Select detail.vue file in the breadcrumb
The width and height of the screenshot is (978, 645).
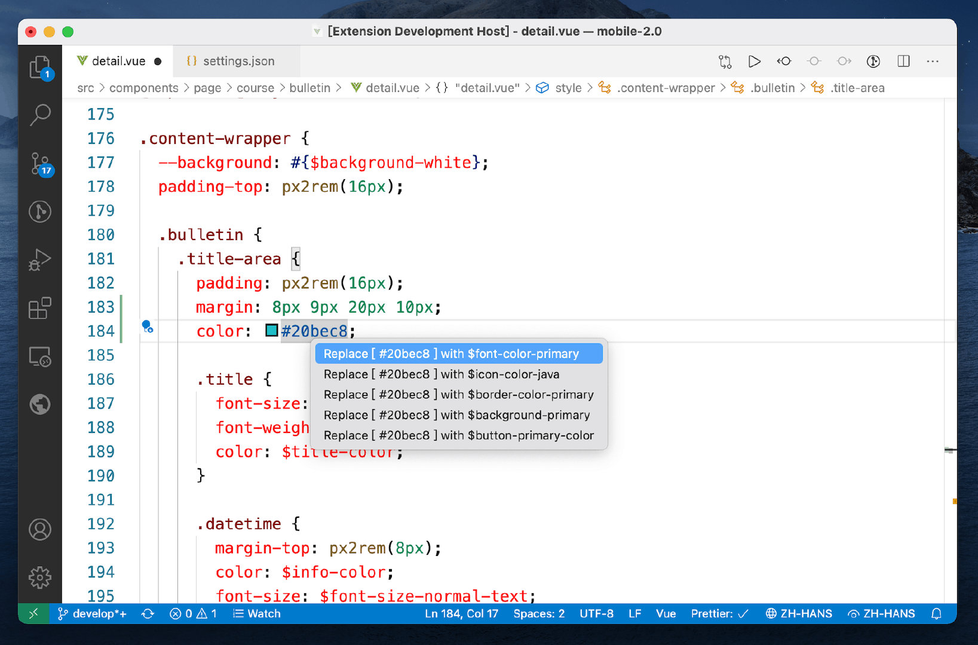coord(385,88)
